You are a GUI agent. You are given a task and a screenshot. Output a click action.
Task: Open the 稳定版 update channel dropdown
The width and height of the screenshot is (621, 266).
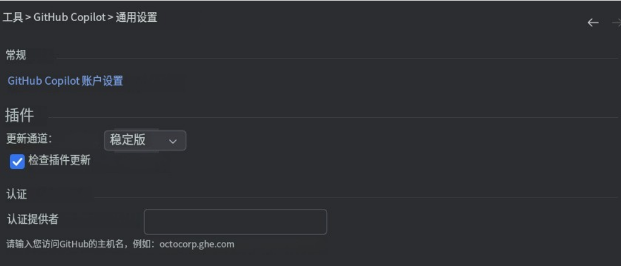click(x=144, y=140)
